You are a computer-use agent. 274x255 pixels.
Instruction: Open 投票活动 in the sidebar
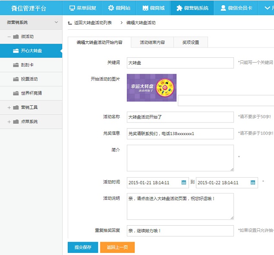[x=31, y=79]
